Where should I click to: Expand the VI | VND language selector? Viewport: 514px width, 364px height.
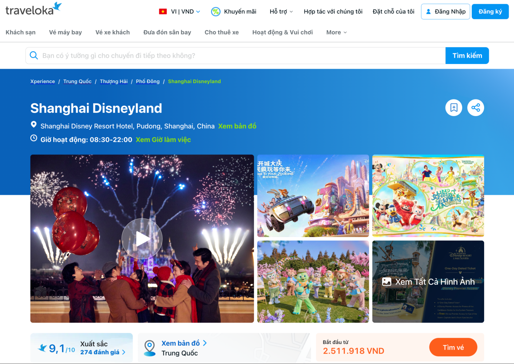[184, 11]
